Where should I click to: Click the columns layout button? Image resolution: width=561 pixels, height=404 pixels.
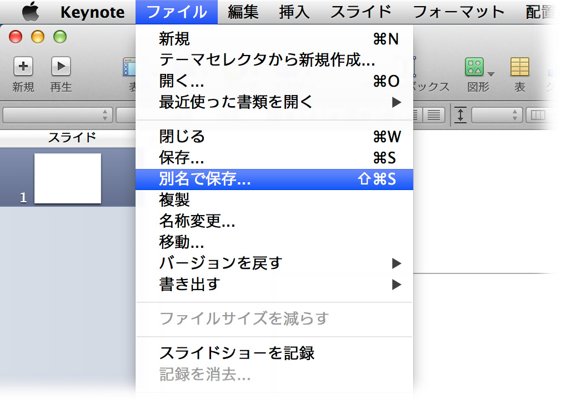[538, 115]
